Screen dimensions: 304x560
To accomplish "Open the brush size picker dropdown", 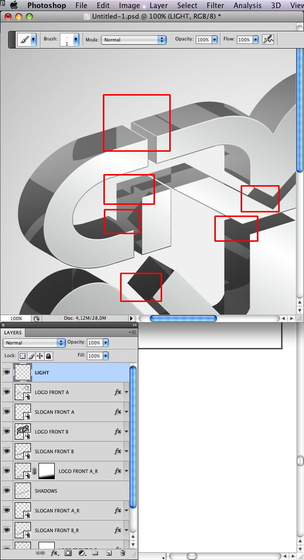I will click(76, 39).
